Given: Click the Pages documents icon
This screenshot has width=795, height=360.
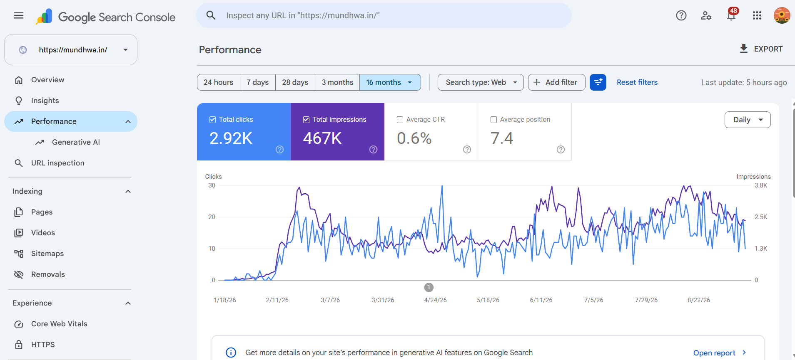Looking at the screenshot, I should coord(19,212).
